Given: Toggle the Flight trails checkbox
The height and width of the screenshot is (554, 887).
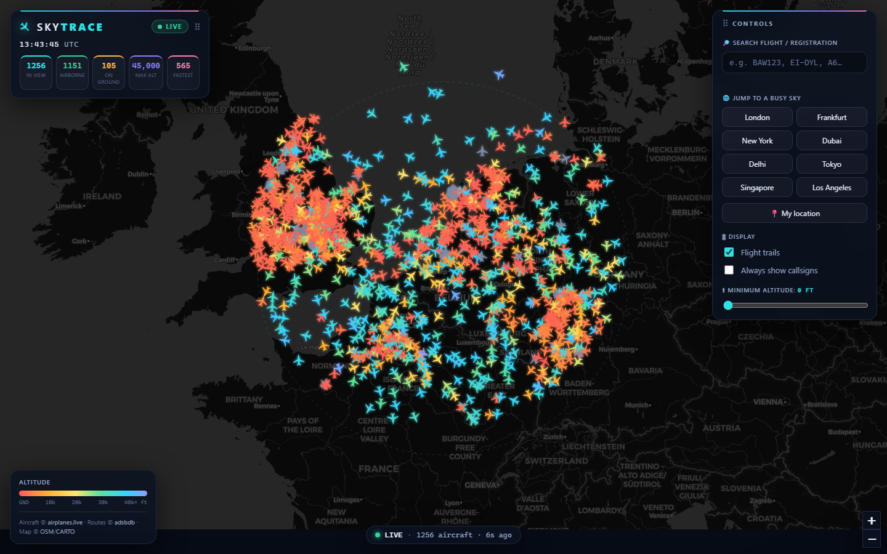Looking at the screenshot, I should pyautogui.click(x=729, y=252).
